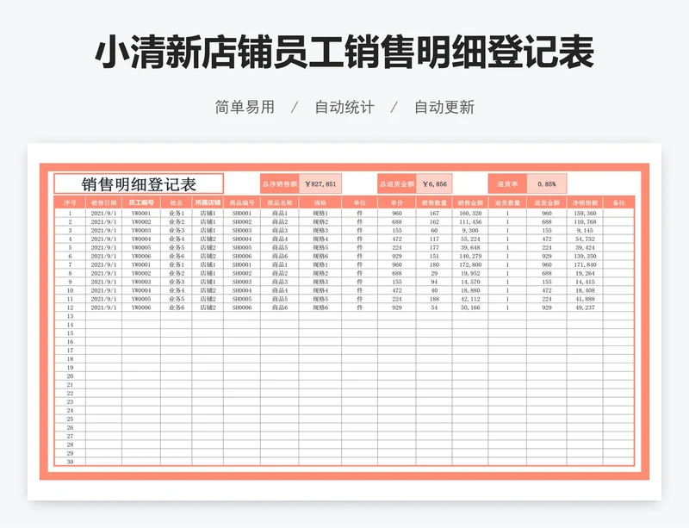This screenshot has width=689, height=528.
Task: Select sales amount cell 50,166
Action: coord(470,307)
